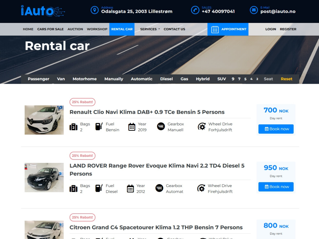Click the Seat filter label
Viewport: 319px width, 239px height.
click(268, 79)
